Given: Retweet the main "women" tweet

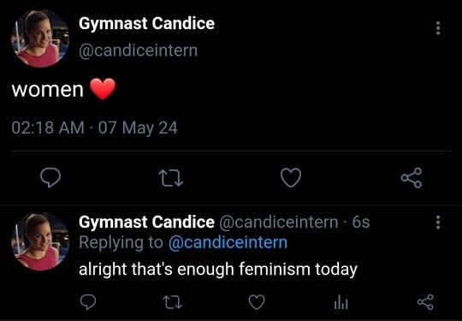Looking at the screenshot, I should point(171,178).
